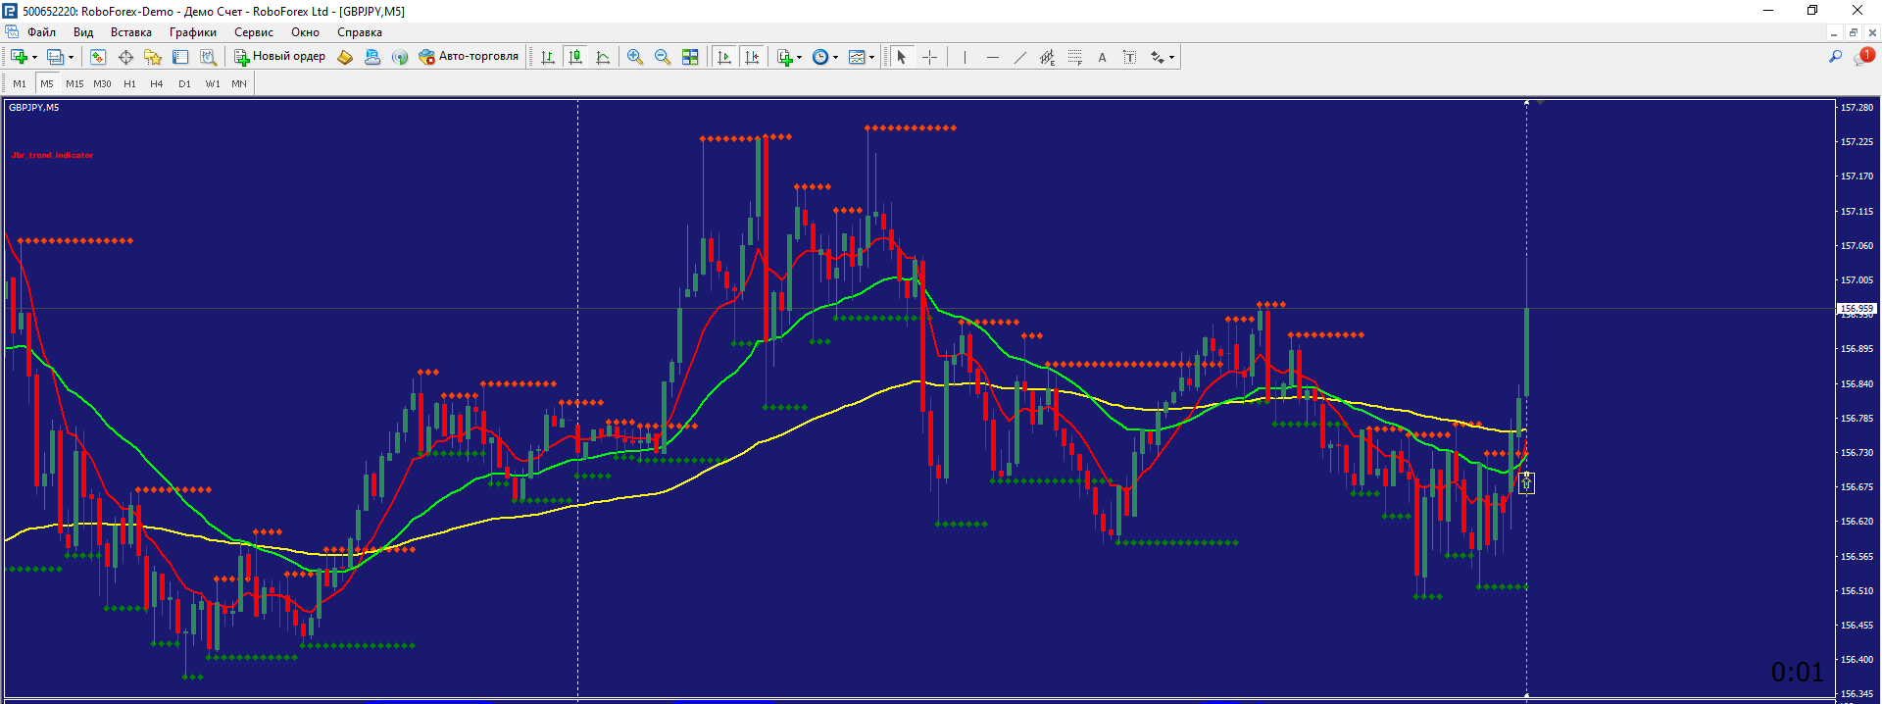Open chat notifications with red badge

pyautogui.click(x=1862, y=57)
